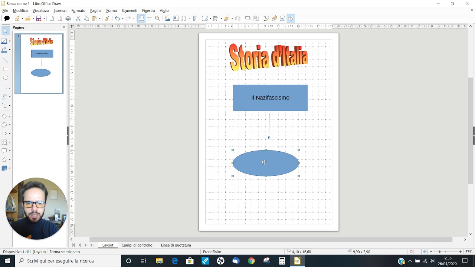The height and width of the screenshot is (267, 475).
Task: Select the block arrows tool
Action: (x=4, y=133)
